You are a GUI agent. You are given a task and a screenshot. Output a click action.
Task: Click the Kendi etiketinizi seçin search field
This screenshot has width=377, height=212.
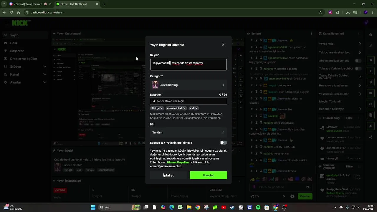pyautogui.click(x=188, y=101)
